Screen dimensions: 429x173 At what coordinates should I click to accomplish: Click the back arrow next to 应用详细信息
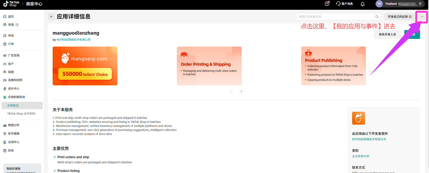[x=51, y=17]
